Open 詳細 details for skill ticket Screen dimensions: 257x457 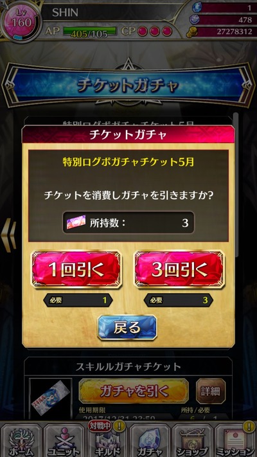coord(211,391)
